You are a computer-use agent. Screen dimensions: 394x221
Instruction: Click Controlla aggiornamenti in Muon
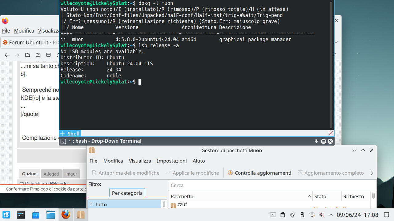coord(259,173)
